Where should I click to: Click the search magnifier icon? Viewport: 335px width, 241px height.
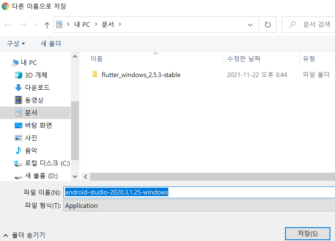(292, 25)
